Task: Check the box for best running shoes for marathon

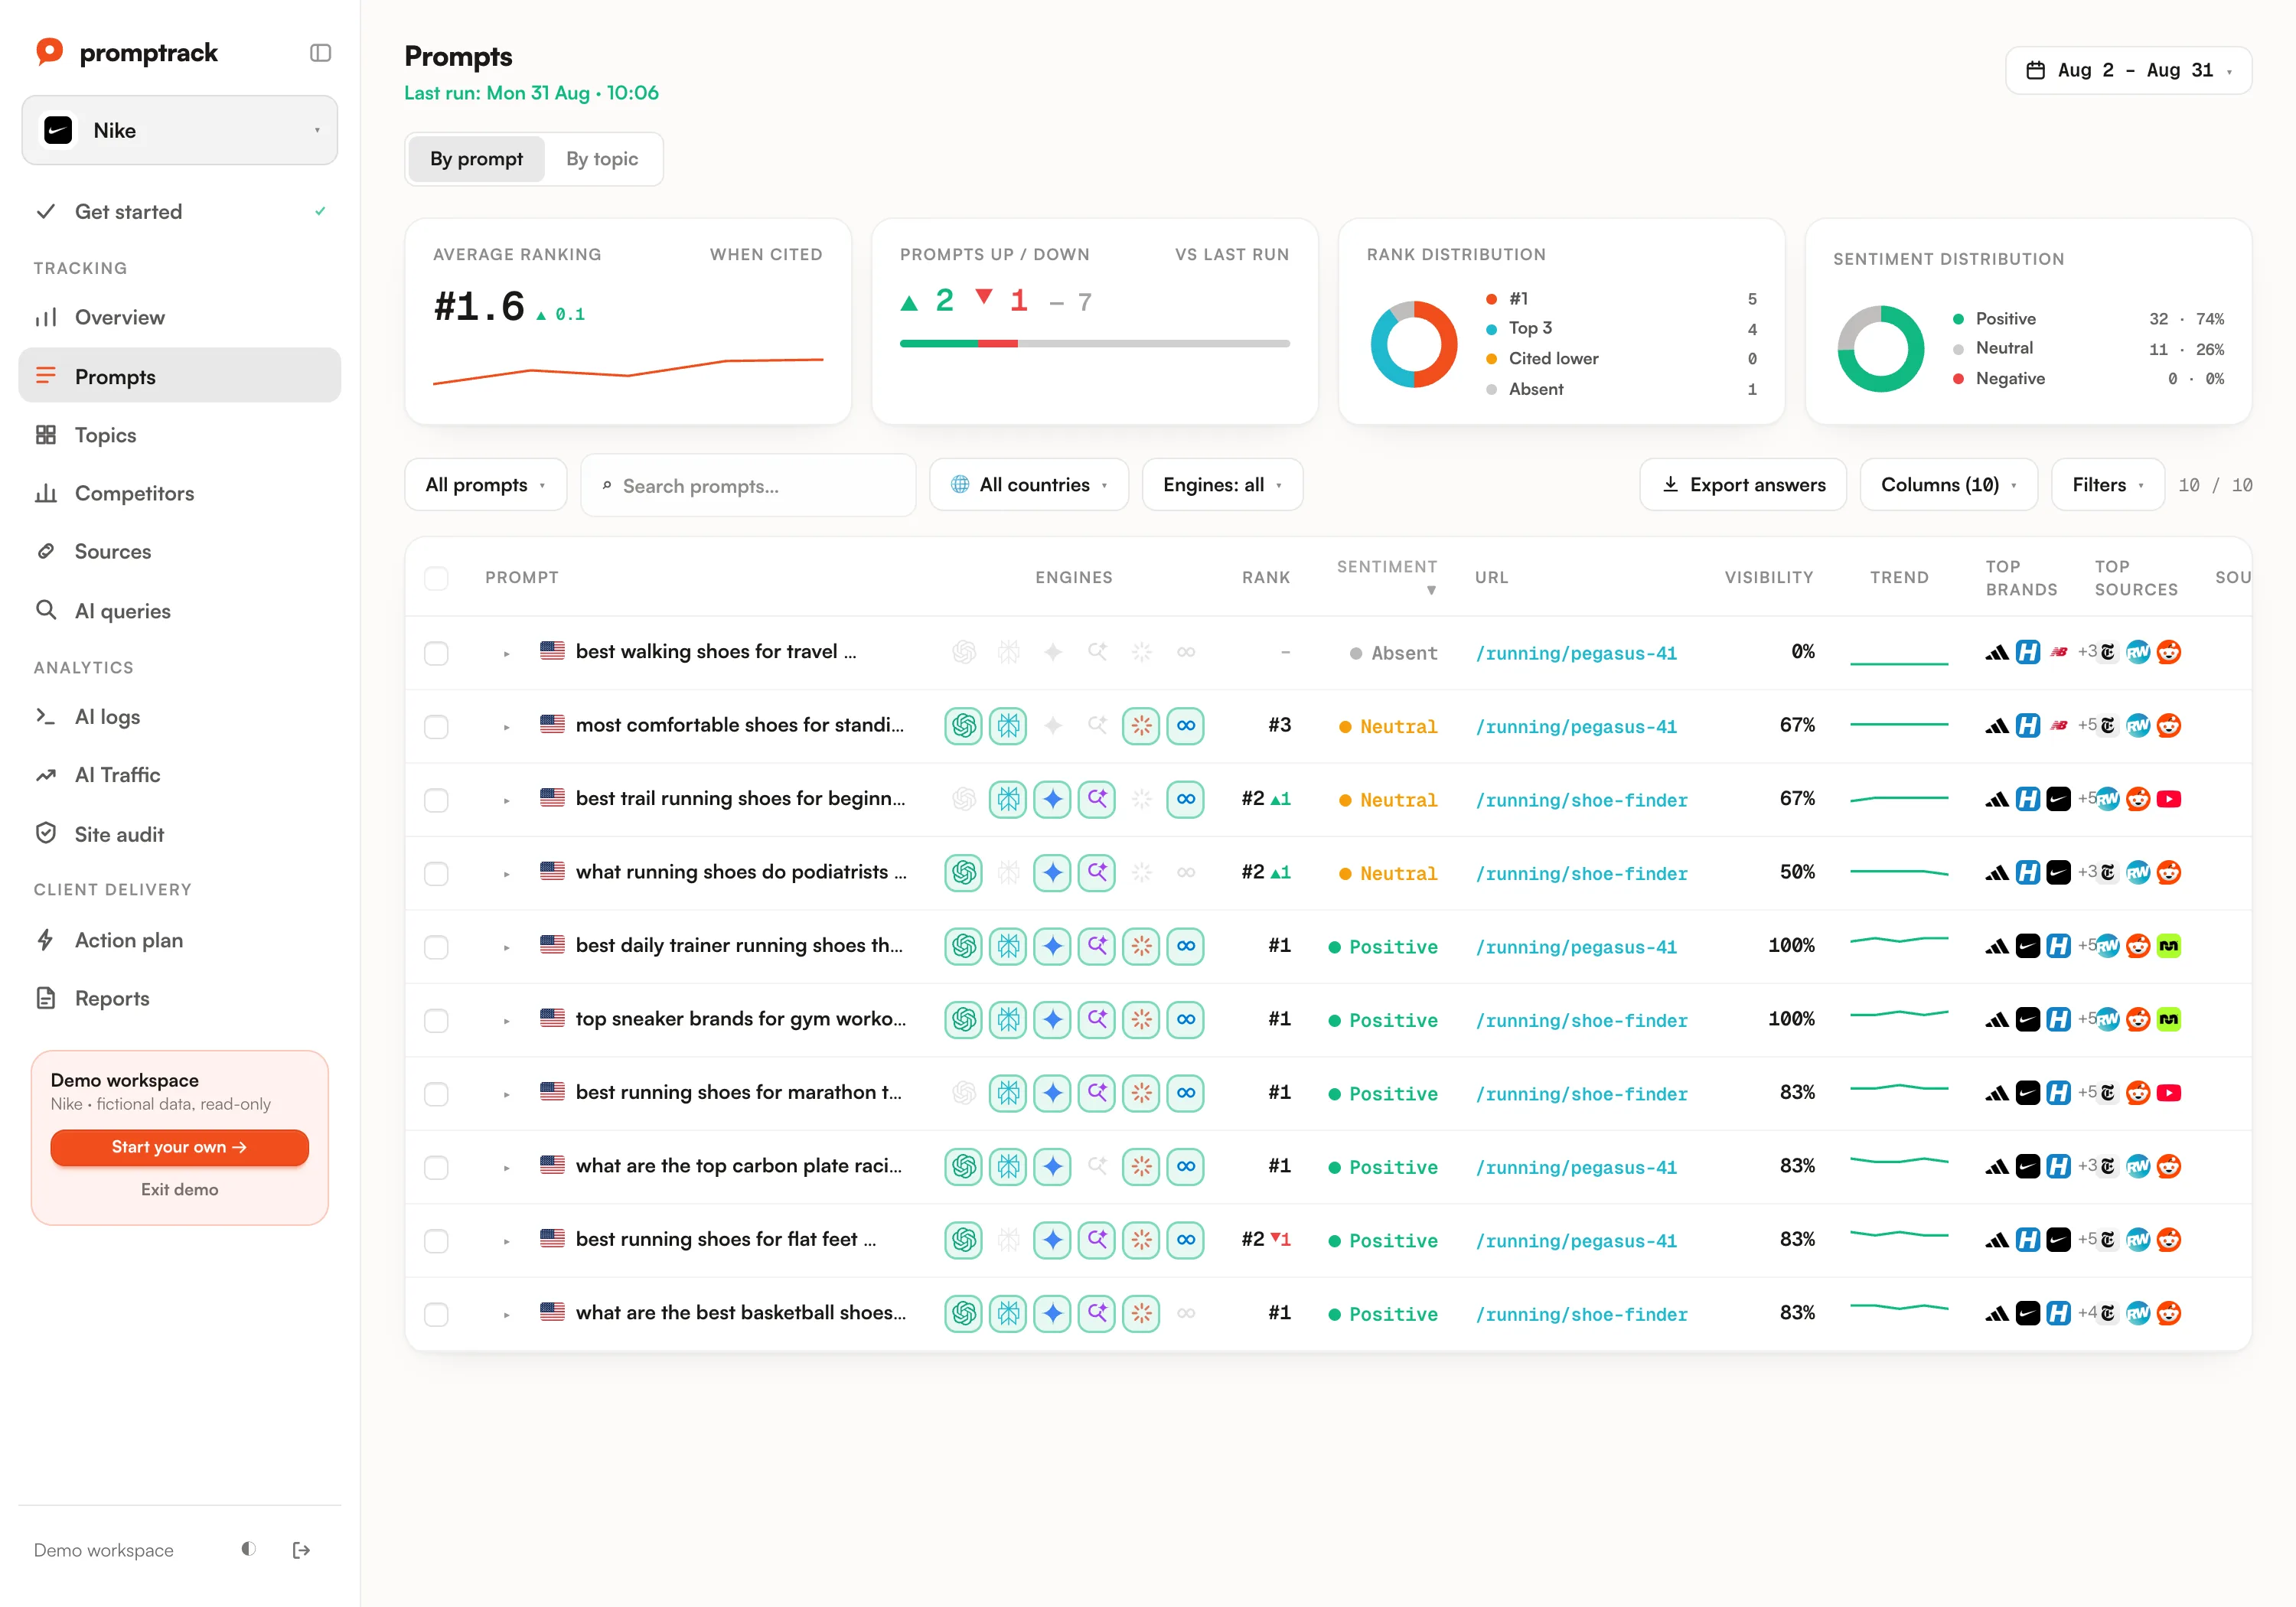Action: coord(436,1094)
